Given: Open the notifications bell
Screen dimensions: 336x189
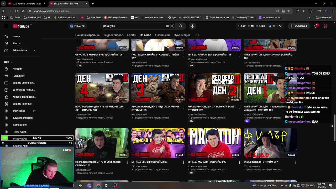Looking at the screenshot, I should click(315, 26).
